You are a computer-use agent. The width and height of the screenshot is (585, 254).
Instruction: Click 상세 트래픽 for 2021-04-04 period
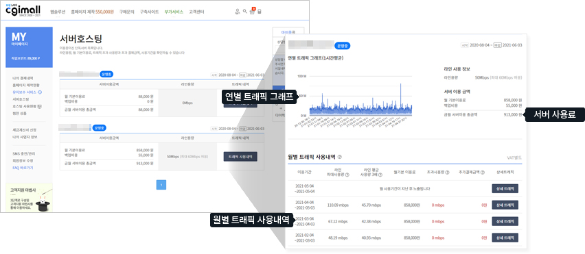coord(505,205)
